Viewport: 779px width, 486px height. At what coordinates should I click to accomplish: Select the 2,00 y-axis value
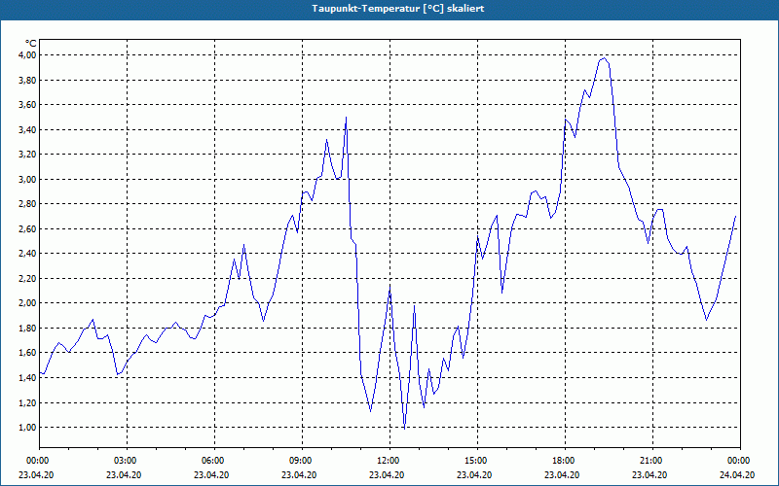[x=27, y=303]
